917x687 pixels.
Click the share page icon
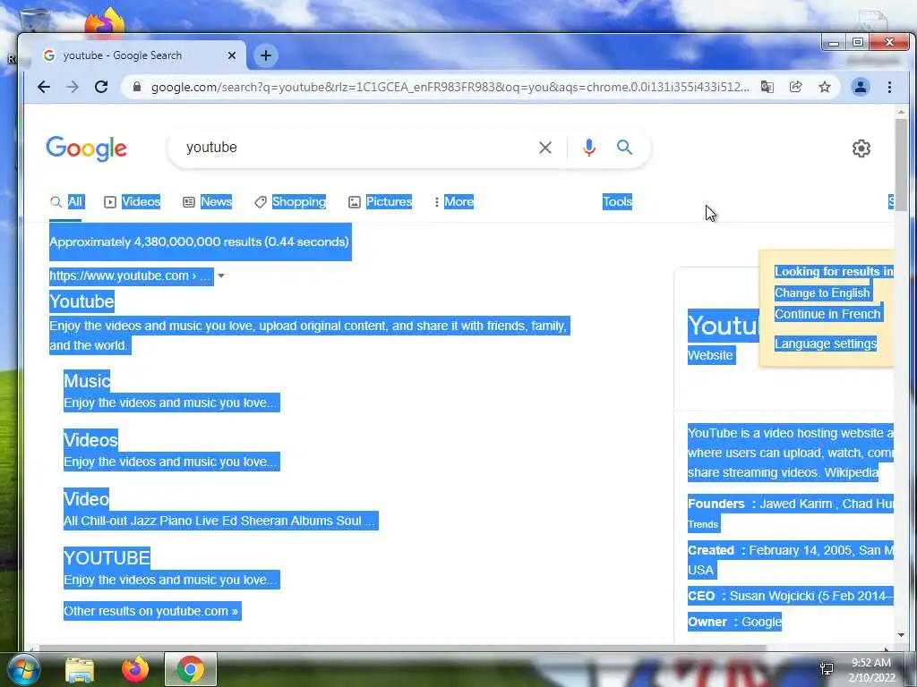pyautogui.click(x=796, y=87)
